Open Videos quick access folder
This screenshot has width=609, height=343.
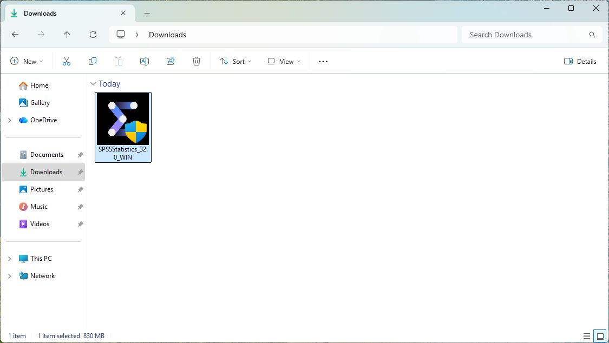(40, 224)
